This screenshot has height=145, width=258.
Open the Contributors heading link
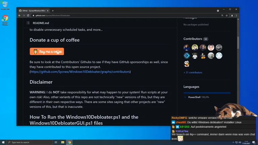(x=193, y=39)
